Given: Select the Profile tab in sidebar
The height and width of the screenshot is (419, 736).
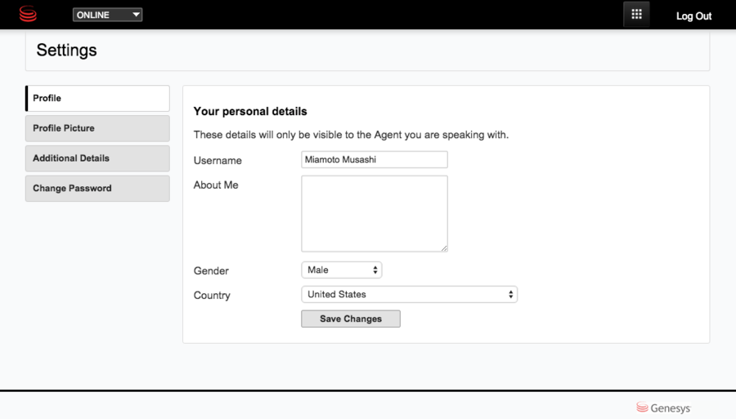Looking at the screenshot, I should pyautogui.click(x=97, y=98).
